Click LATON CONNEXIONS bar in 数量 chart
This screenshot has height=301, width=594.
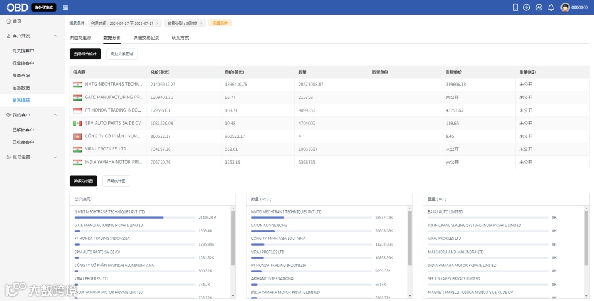click(x=263, y=231)
